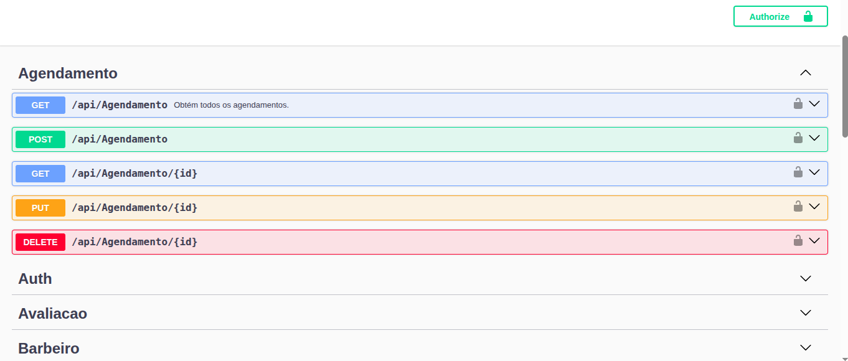
Task: Expand POST /api/Agendamento using its chevron arrow
Action: (814, 138)
